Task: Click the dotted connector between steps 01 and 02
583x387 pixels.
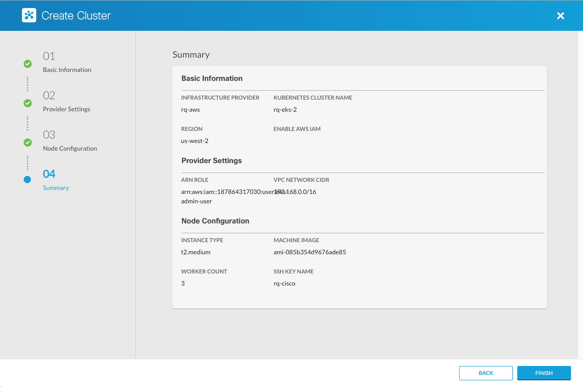Action: click(27, 84)
